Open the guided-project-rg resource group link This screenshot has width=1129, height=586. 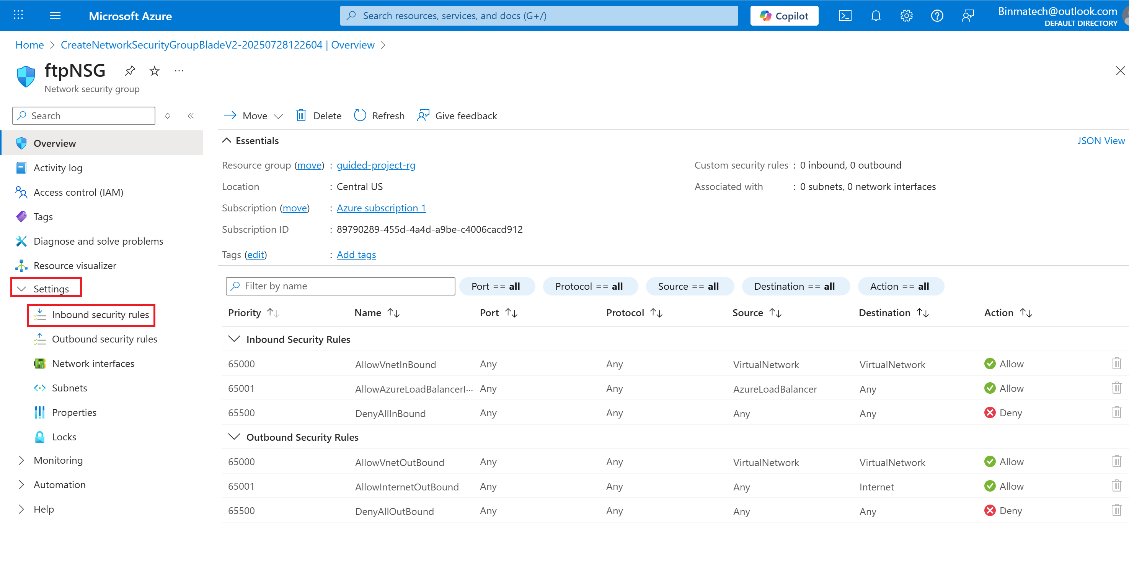(375, 165)
